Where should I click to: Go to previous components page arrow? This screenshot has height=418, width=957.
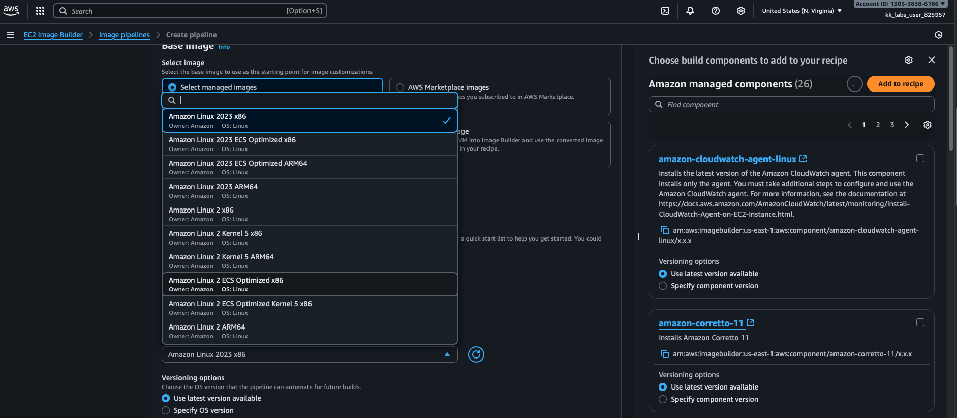[850, 125]
